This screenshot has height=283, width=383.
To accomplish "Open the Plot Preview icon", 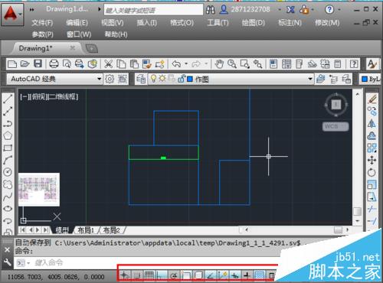I will pos(67,63).
